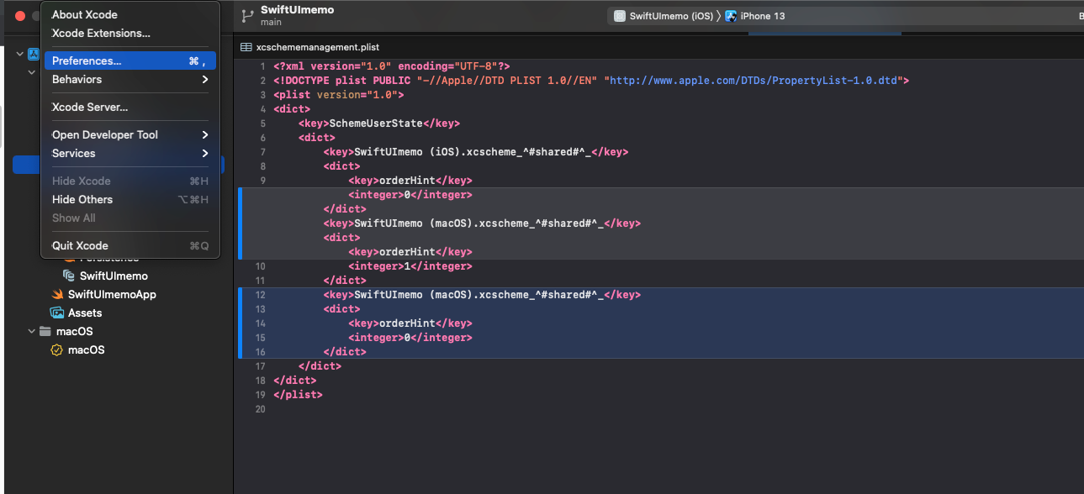Collapse the project root disclosure chevron
Image resolution: width=1084 pixels, height=494 pixels.
20,54
